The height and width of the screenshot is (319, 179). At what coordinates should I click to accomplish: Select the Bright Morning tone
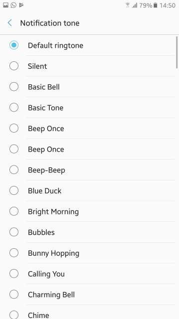click(89, 211)
